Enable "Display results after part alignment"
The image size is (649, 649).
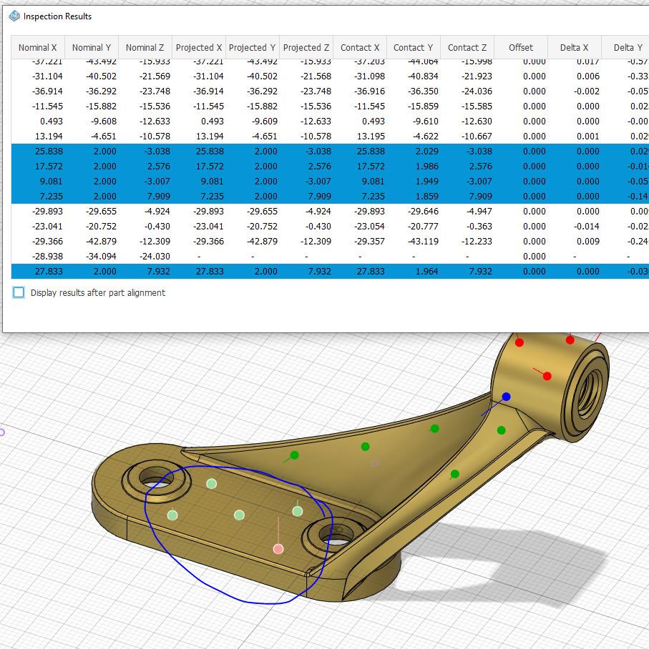(18, 292)
